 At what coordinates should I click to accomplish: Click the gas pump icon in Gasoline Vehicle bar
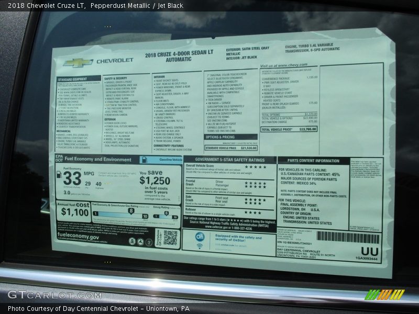point(145,160)
